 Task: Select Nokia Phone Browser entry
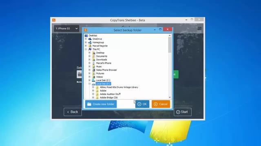coord(106,70)
